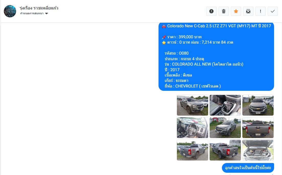Open contact name รุ่งเรือง ราชเพลียแก้ว
This screenshot has width=282, height=175.
pyautogui.click(x=39, y=8)
